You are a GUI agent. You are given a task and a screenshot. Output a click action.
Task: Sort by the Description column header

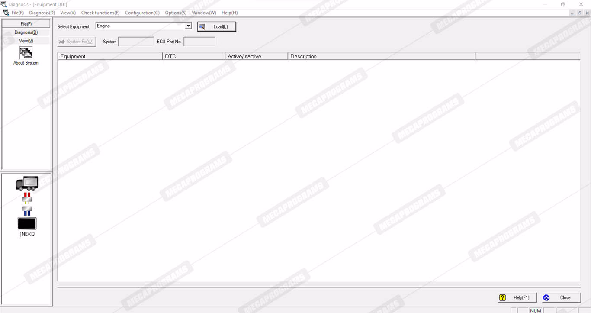coord(382,56)
